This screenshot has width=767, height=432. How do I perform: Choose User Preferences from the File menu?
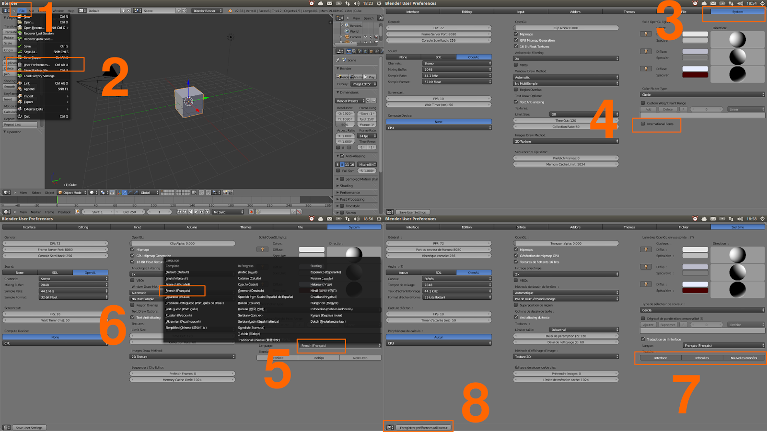37,64
